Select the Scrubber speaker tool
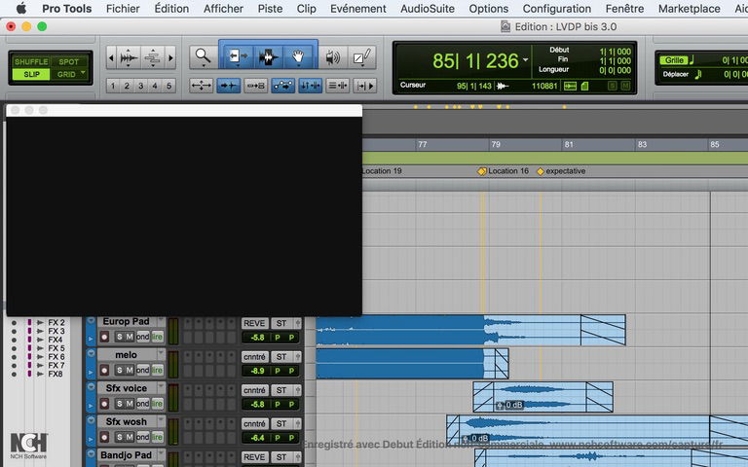The height and width of the screenshot is (467, 748). (332, 57)
